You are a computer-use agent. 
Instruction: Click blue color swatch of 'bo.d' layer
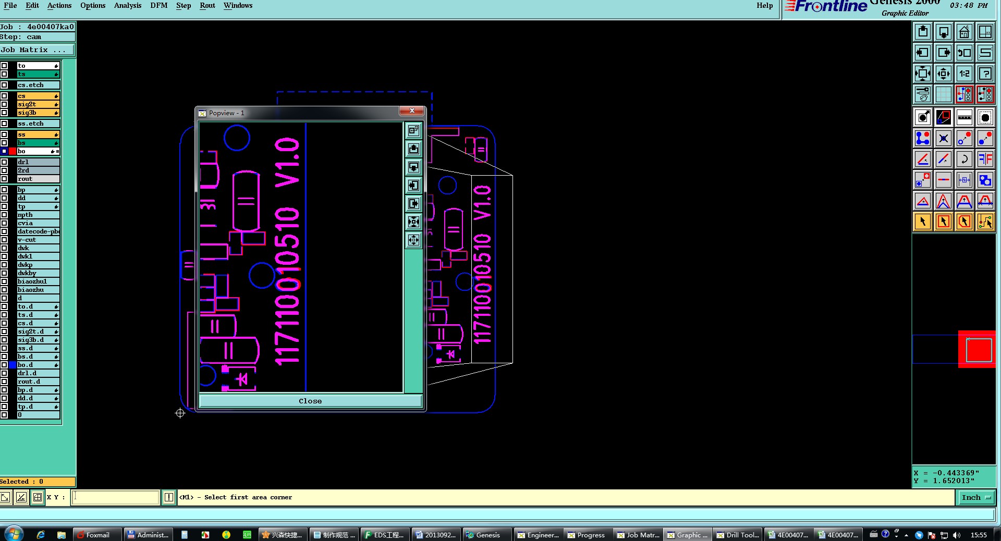(x=13, y=365)
